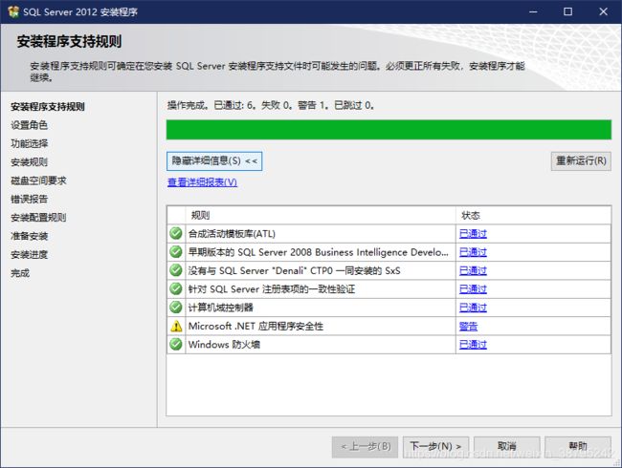The width and height of the screenshot is (622, 468).
Task: Select 错误报告 step in sidebar
Action: 29,199
